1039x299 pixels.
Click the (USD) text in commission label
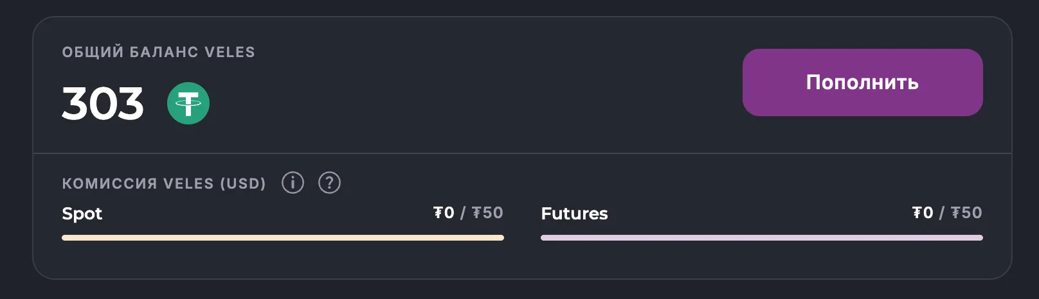pyautogui.click(x=243, y=184)
